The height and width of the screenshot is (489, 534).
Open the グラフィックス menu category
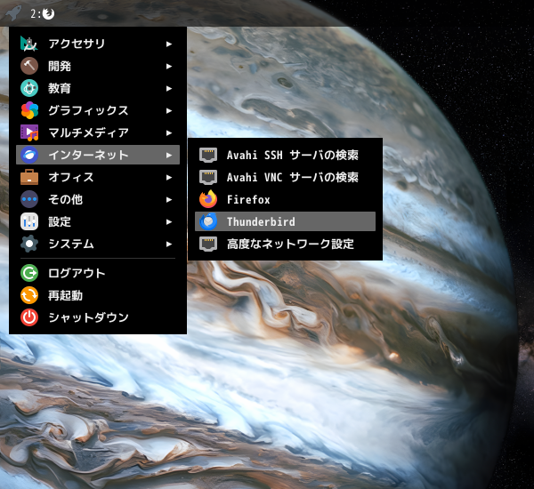tap(98, 110)
